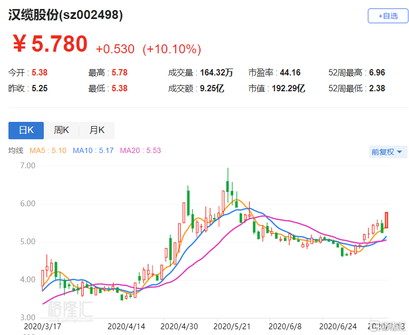409x335 pixels.
Task: Click the 2020/5/21 date axis label
Action: click(232, 327)
